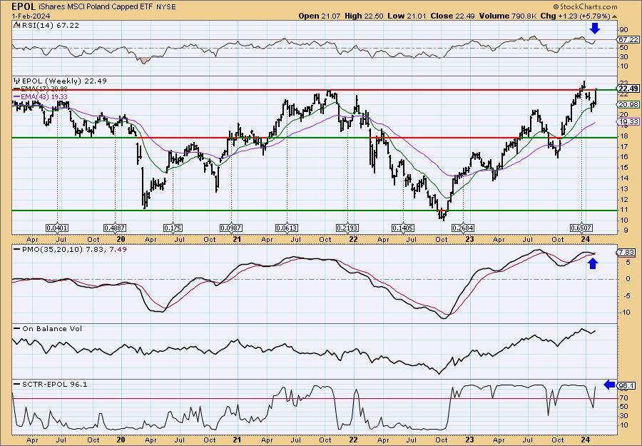Click the On Balance Vol label
Image resolution: width=642 pixels, height=446 pixels.
[x=52, y=328]
